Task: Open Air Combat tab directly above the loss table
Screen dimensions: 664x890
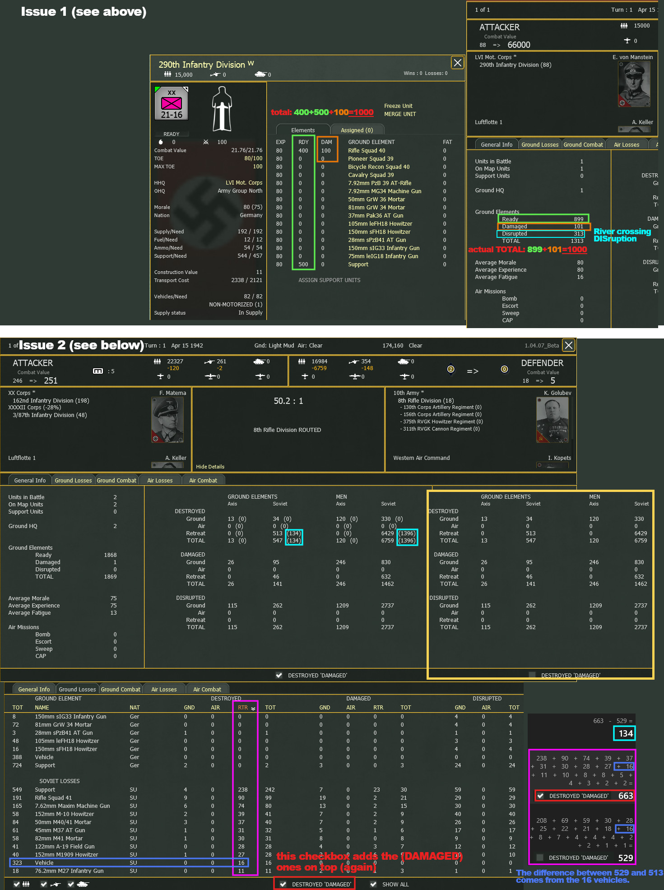Action: click(x=207, y=689)
